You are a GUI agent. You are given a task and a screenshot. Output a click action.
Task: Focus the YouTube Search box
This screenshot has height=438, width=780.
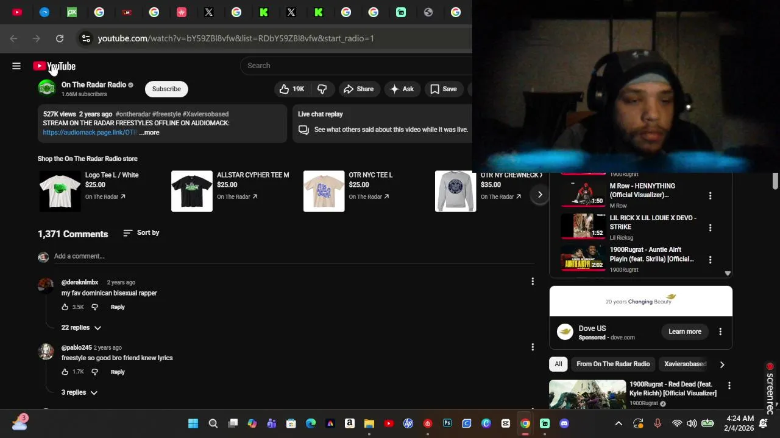pos(356,66)
